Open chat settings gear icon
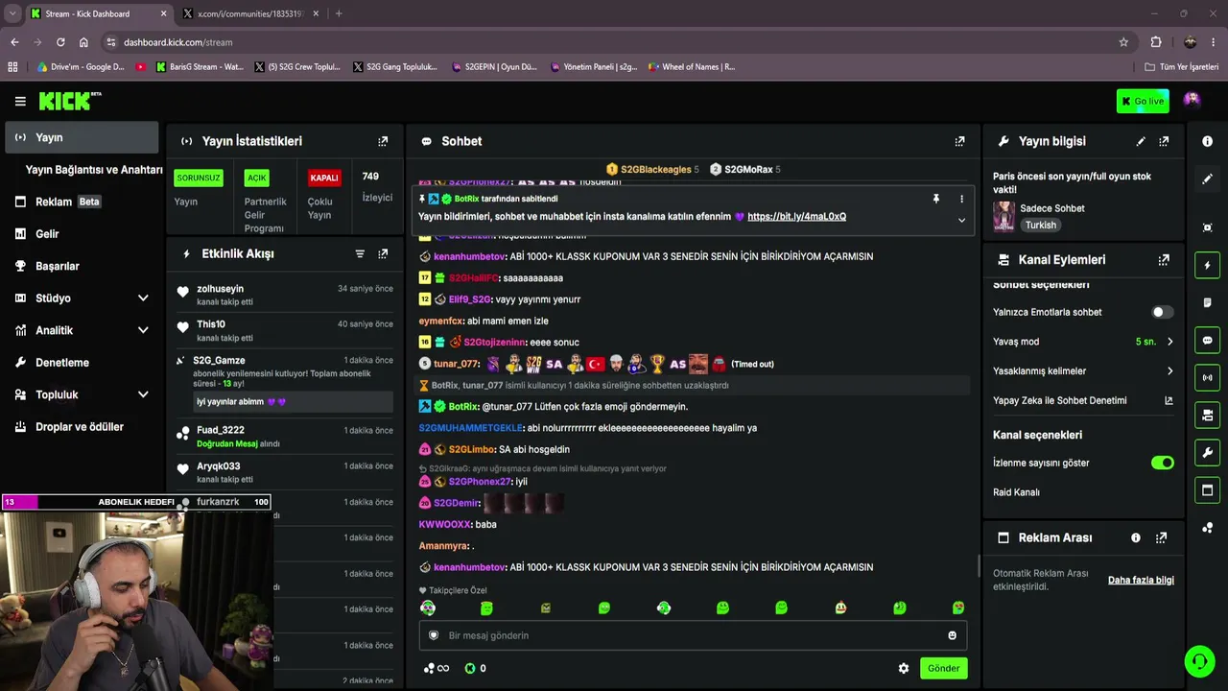 tap(903, 668)
